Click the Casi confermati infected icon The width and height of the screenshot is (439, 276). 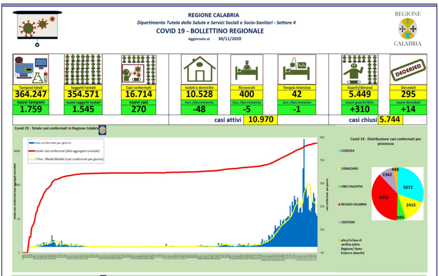click(138, 69)
